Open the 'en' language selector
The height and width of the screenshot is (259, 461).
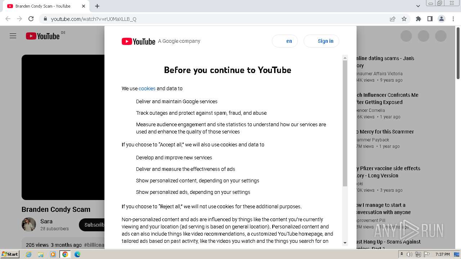[285, 41]
